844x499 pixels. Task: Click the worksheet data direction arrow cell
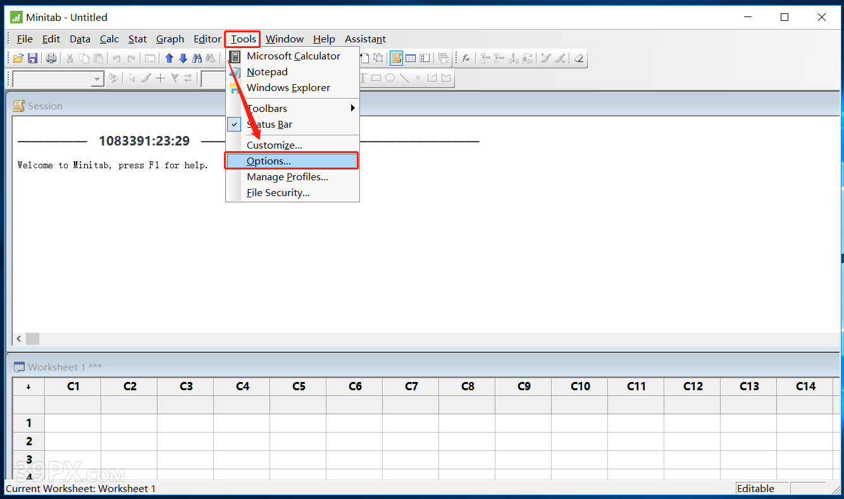tap(28, 386)
